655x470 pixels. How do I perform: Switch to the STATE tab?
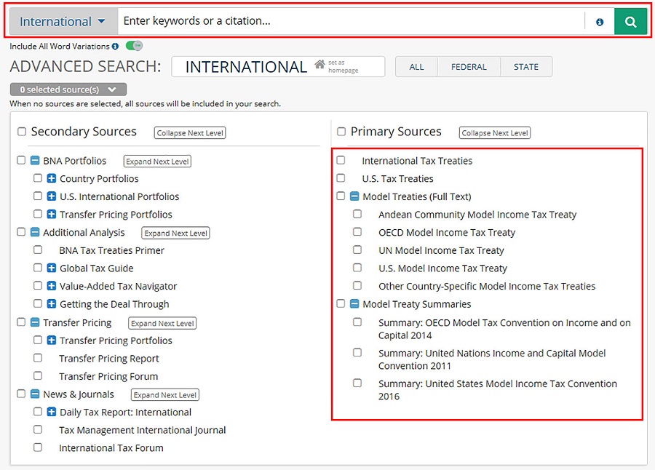pos(526,67)
